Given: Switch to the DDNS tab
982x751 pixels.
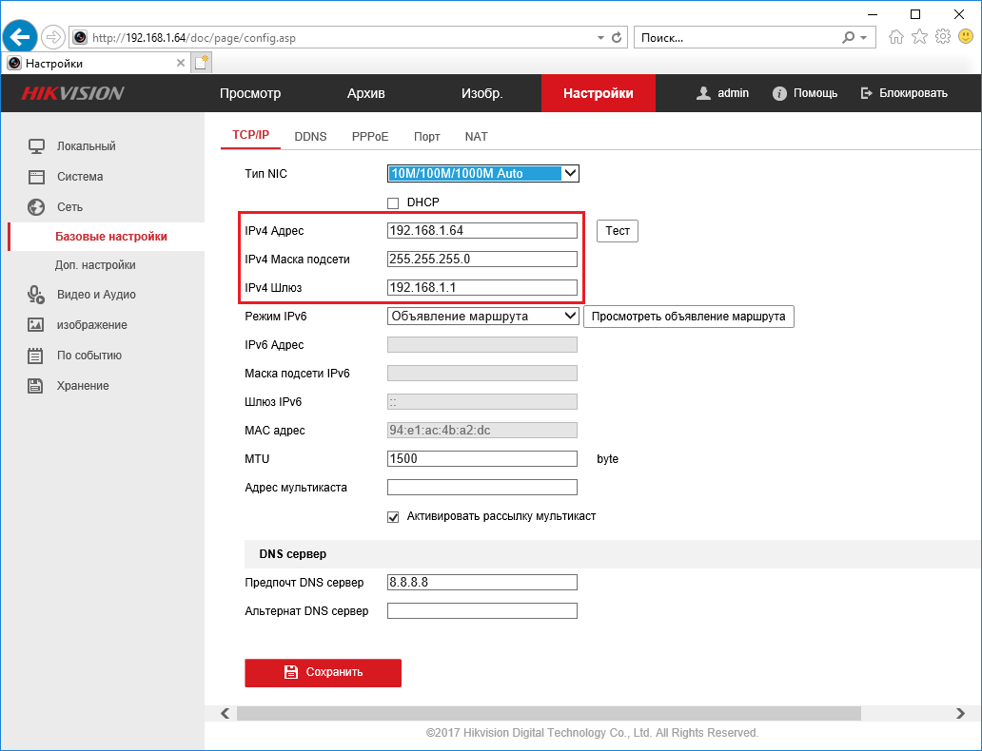Looking at the screenshot, I should coord(310,137).
